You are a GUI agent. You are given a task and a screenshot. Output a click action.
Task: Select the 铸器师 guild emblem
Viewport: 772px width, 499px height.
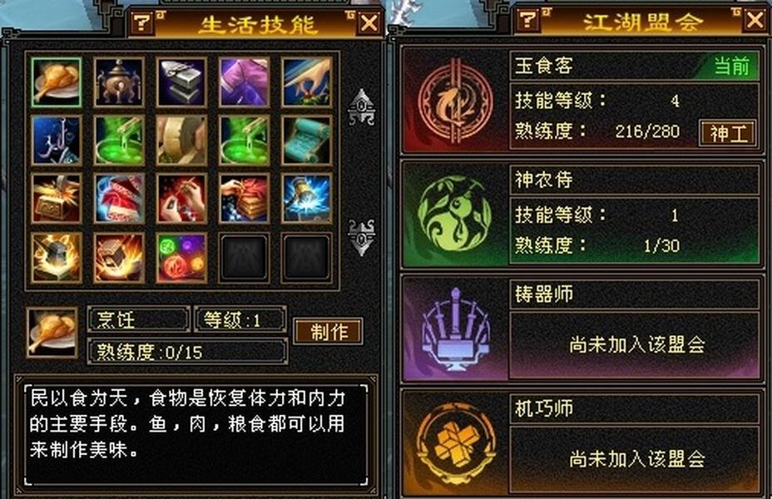[455, 329]
